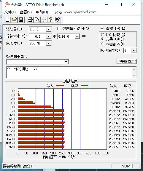143x171 pixels.
Task: Choose the 两者都不 radio option
Action: pyautogui.click(x=102, y=44)
